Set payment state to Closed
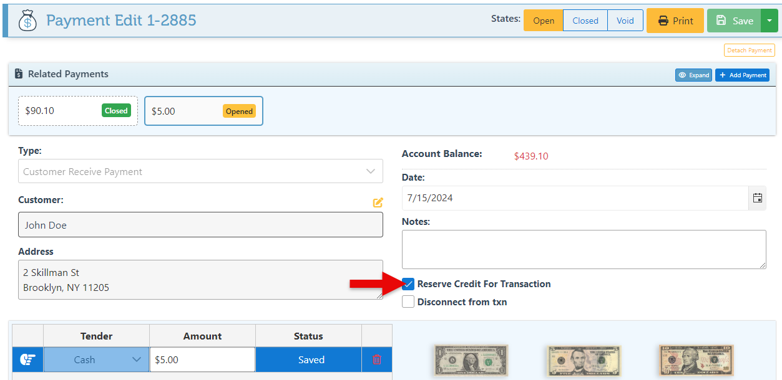 click(x=585, y=21)
